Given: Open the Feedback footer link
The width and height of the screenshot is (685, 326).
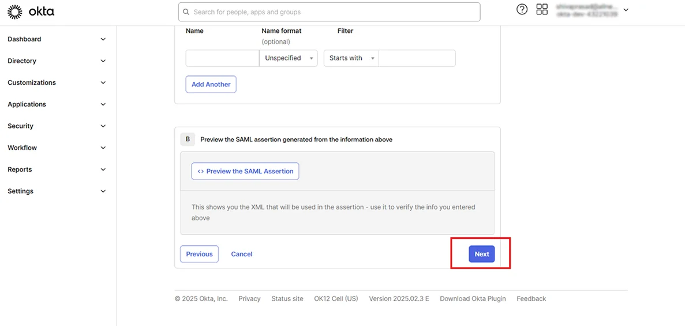Looking at the screenshot, I should tap(531, 299).
